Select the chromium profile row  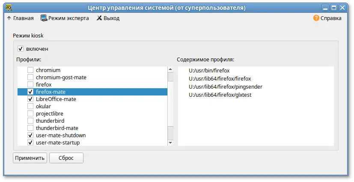pos(92,70)
